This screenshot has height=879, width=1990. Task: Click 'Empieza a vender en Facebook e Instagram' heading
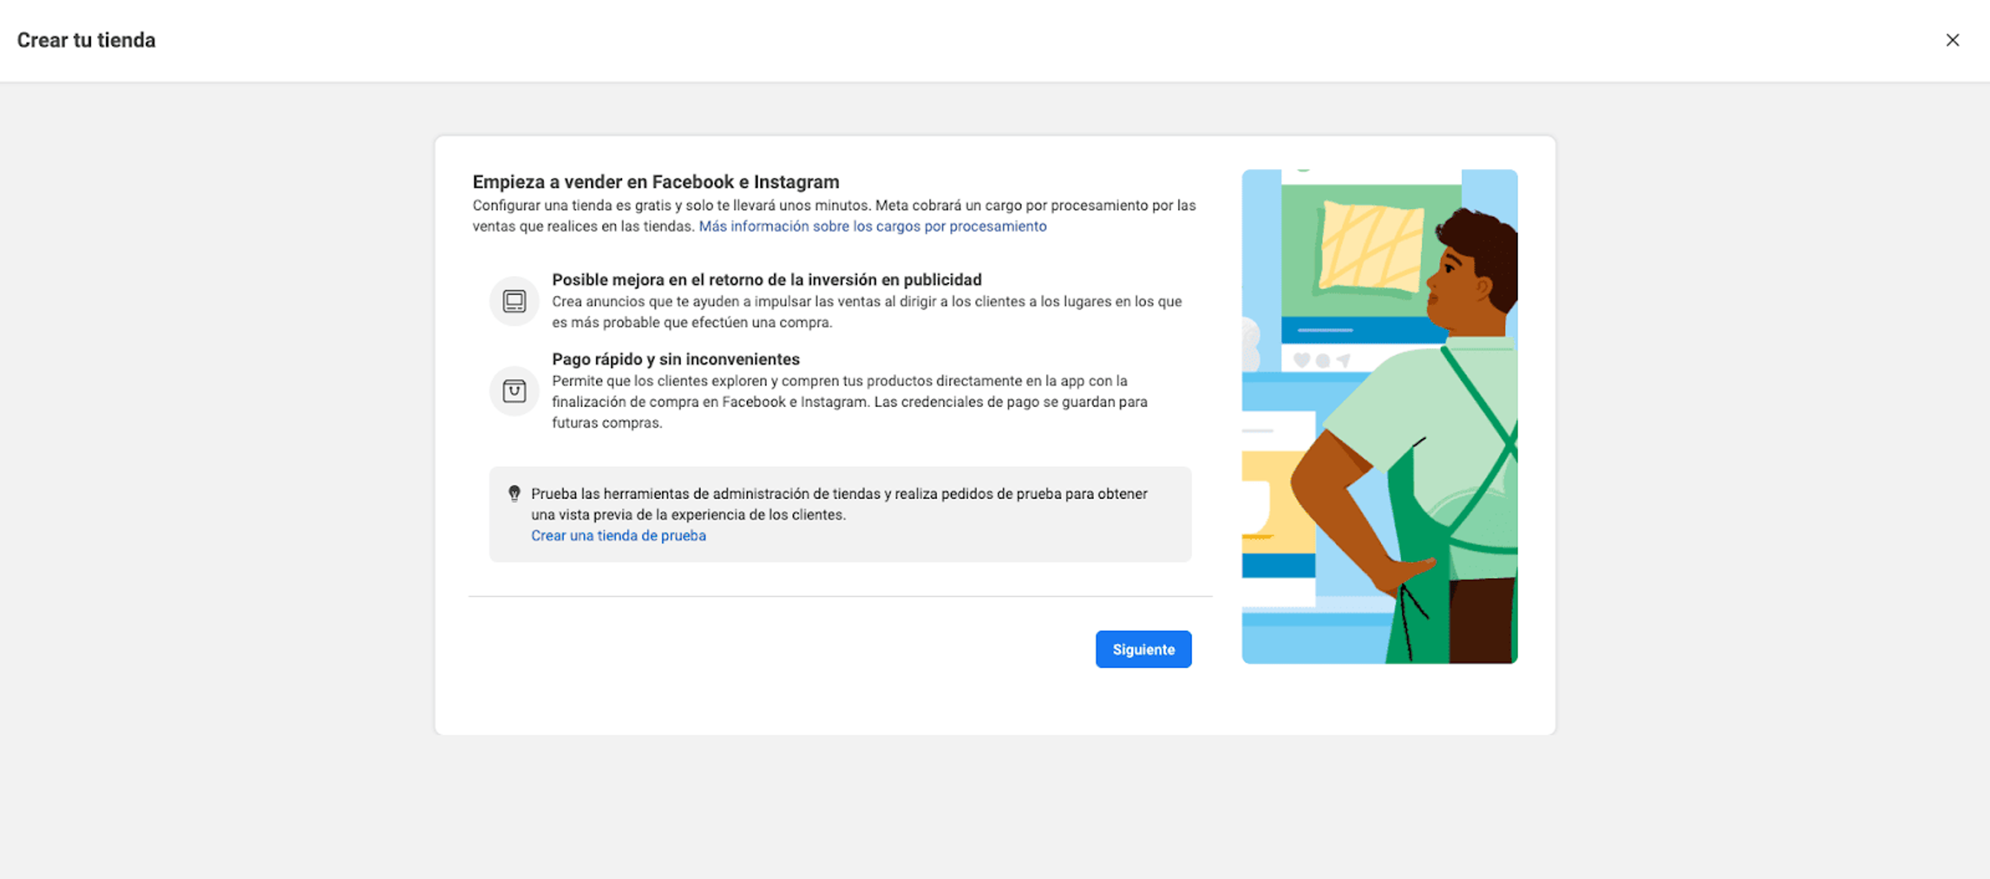tap(656, 181)
